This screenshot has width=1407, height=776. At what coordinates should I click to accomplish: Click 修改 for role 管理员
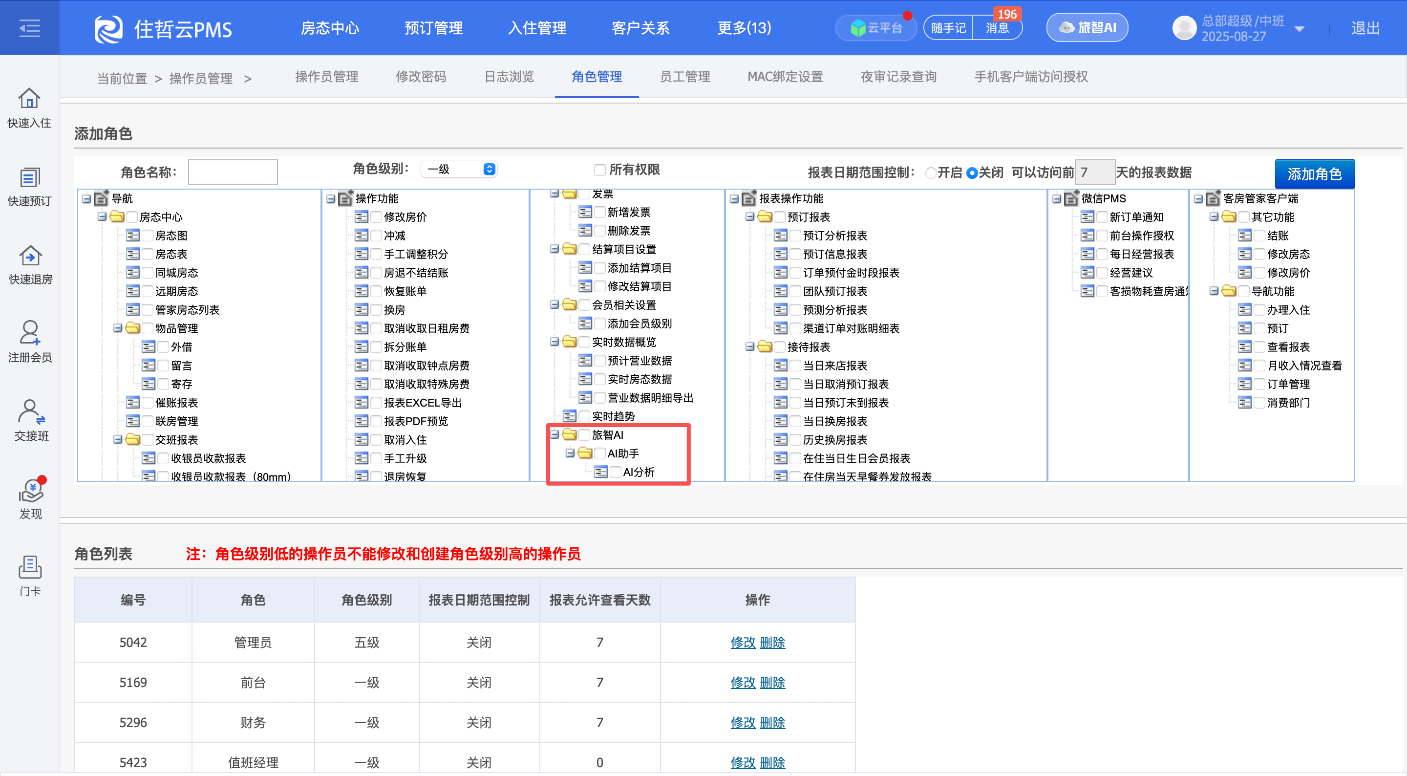[743, 643]
